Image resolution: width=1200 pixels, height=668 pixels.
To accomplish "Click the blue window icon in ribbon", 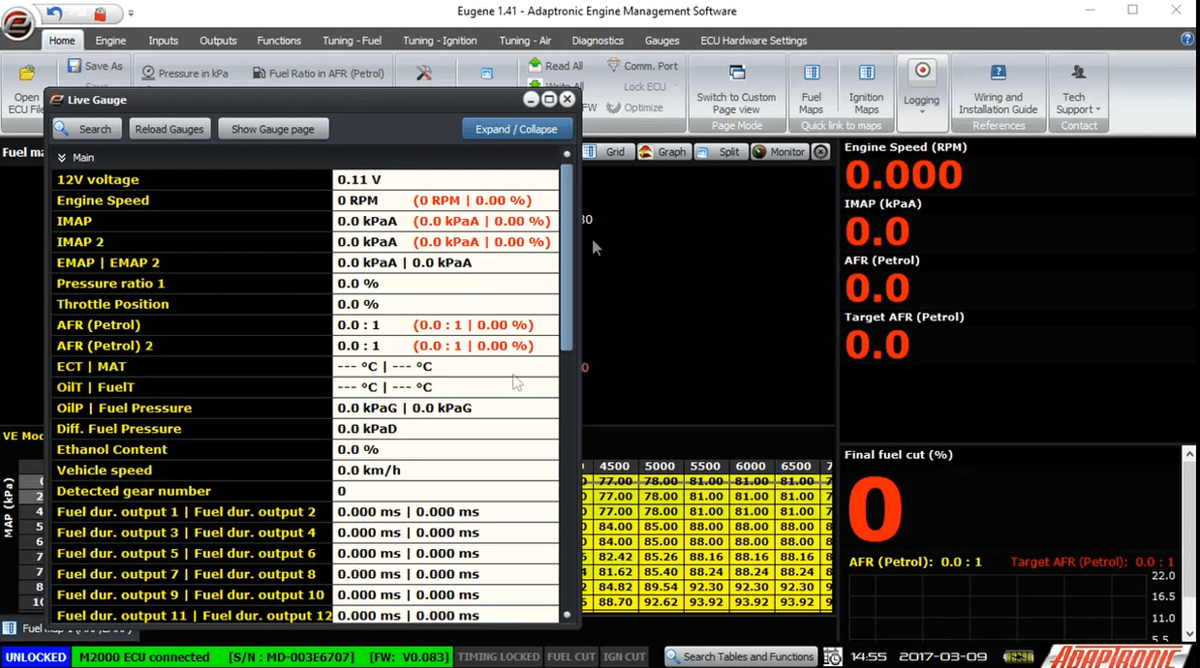I will [487, 74].
